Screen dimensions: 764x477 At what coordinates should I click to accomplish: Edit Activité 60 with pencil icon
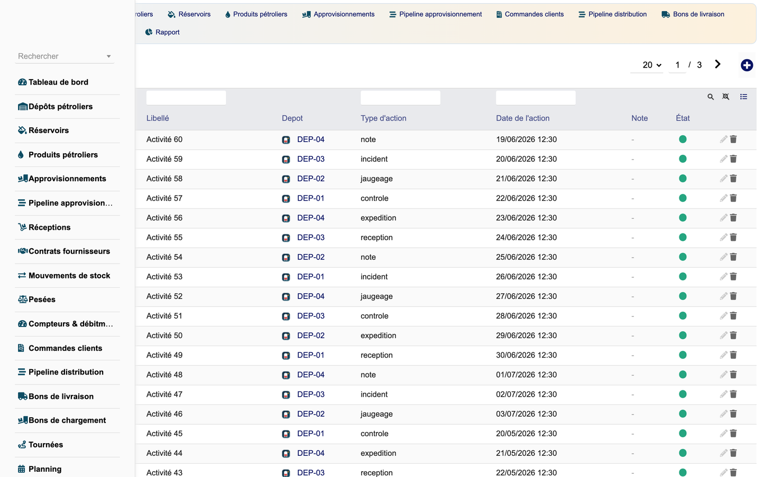click(723, 139)
